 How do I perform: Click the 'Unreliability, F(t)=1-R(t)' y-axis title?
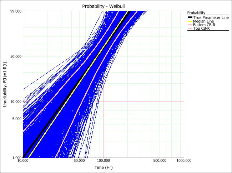coord(5,84)
